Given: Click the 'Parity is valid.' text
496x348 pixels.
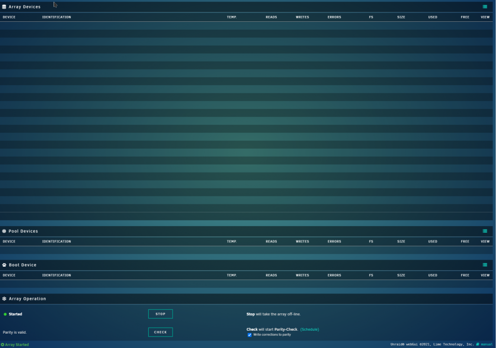Looking at the screenshot, I should coord(14,332).
